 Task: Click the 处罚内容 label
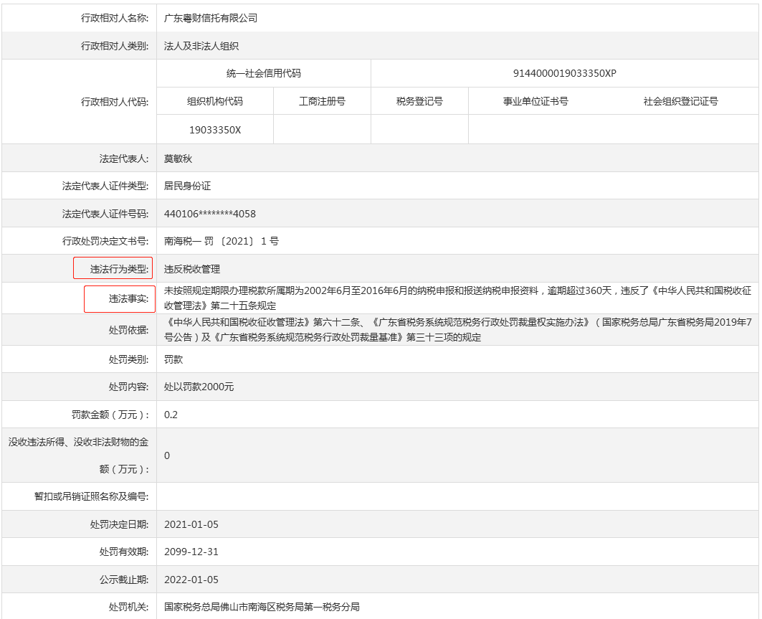coord(128,387)
